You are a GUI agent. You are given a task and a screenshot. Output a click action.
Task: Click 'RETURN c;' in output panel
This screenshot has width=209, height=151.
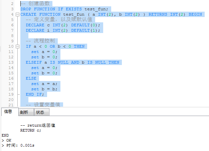[31, 130]
